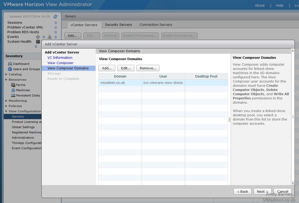Viewport: 299px width, 203px height.
Task: Click the Events warning triangle icon
Action: 50,37
